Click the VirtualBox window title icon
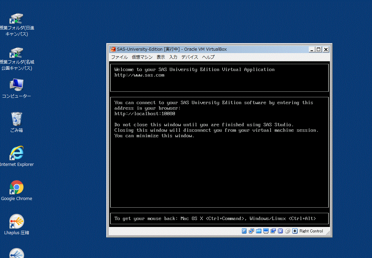372x258 pixels. coord(113,49)
